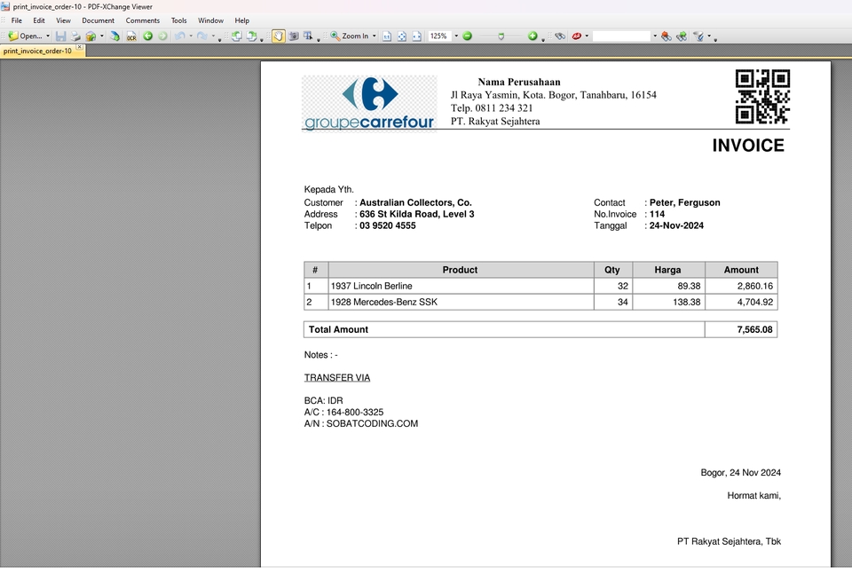
Task: Click the Undo icon
Action: coord(180,35)
